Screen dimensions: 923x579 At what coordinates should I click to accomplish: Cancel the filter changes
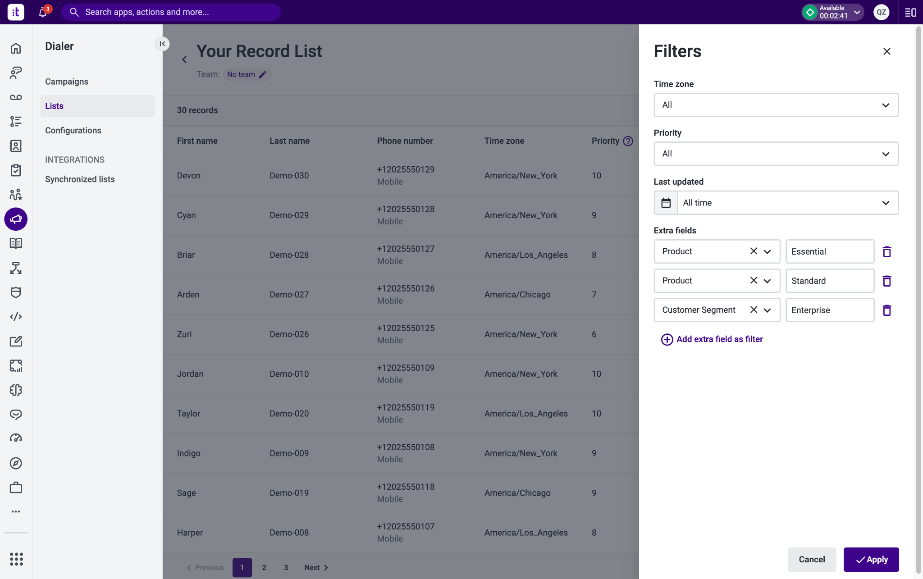coord(812,560)
